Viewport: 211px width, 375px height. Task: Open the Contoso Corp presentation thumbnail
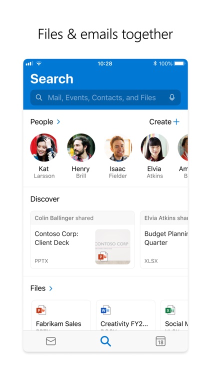[112, 247]
